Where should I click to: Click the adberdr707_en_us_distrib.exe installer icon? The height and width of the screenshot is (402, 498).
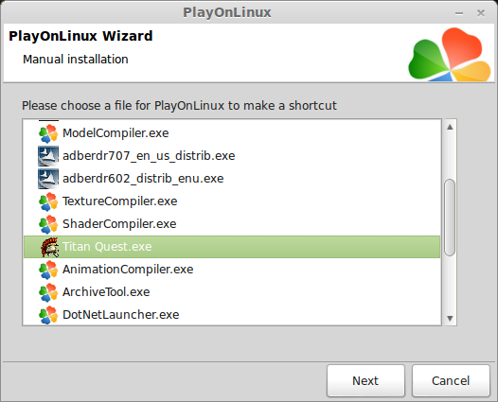coord(48,156)
